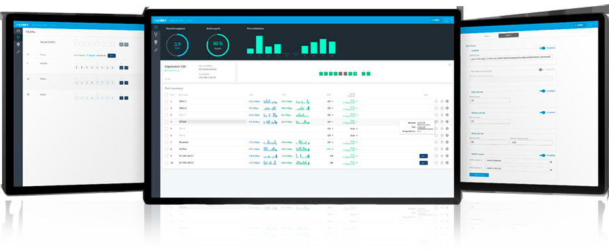Viewport: 609px width, 250px height.
Task: Click the AP Hall port name field
Action: click(x=212, y=122)
